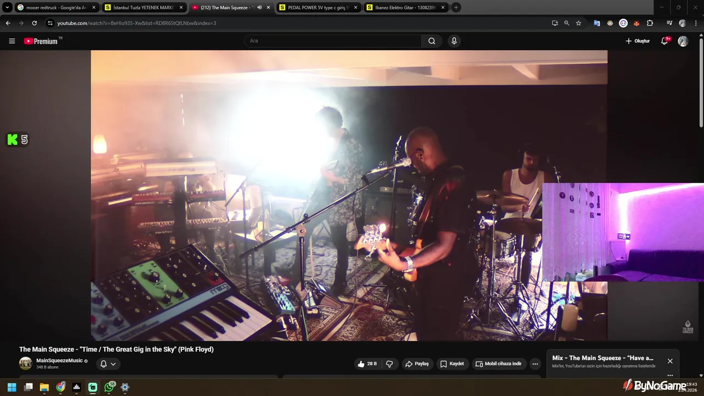Open tab search dropdown arrow
Screen dimensions: 704x396
pos(7,8)
